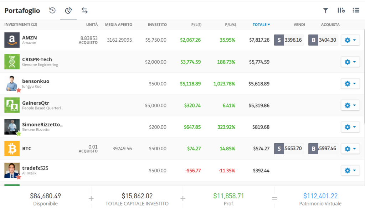Click BTC average open price 39749.56
Image resolution: width=365 pixels, height=208 pixels.
pos(122,149)
